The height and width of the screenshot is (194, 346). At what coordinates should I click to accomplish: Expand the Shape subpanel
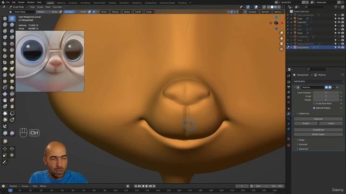[x=302, y=140]
